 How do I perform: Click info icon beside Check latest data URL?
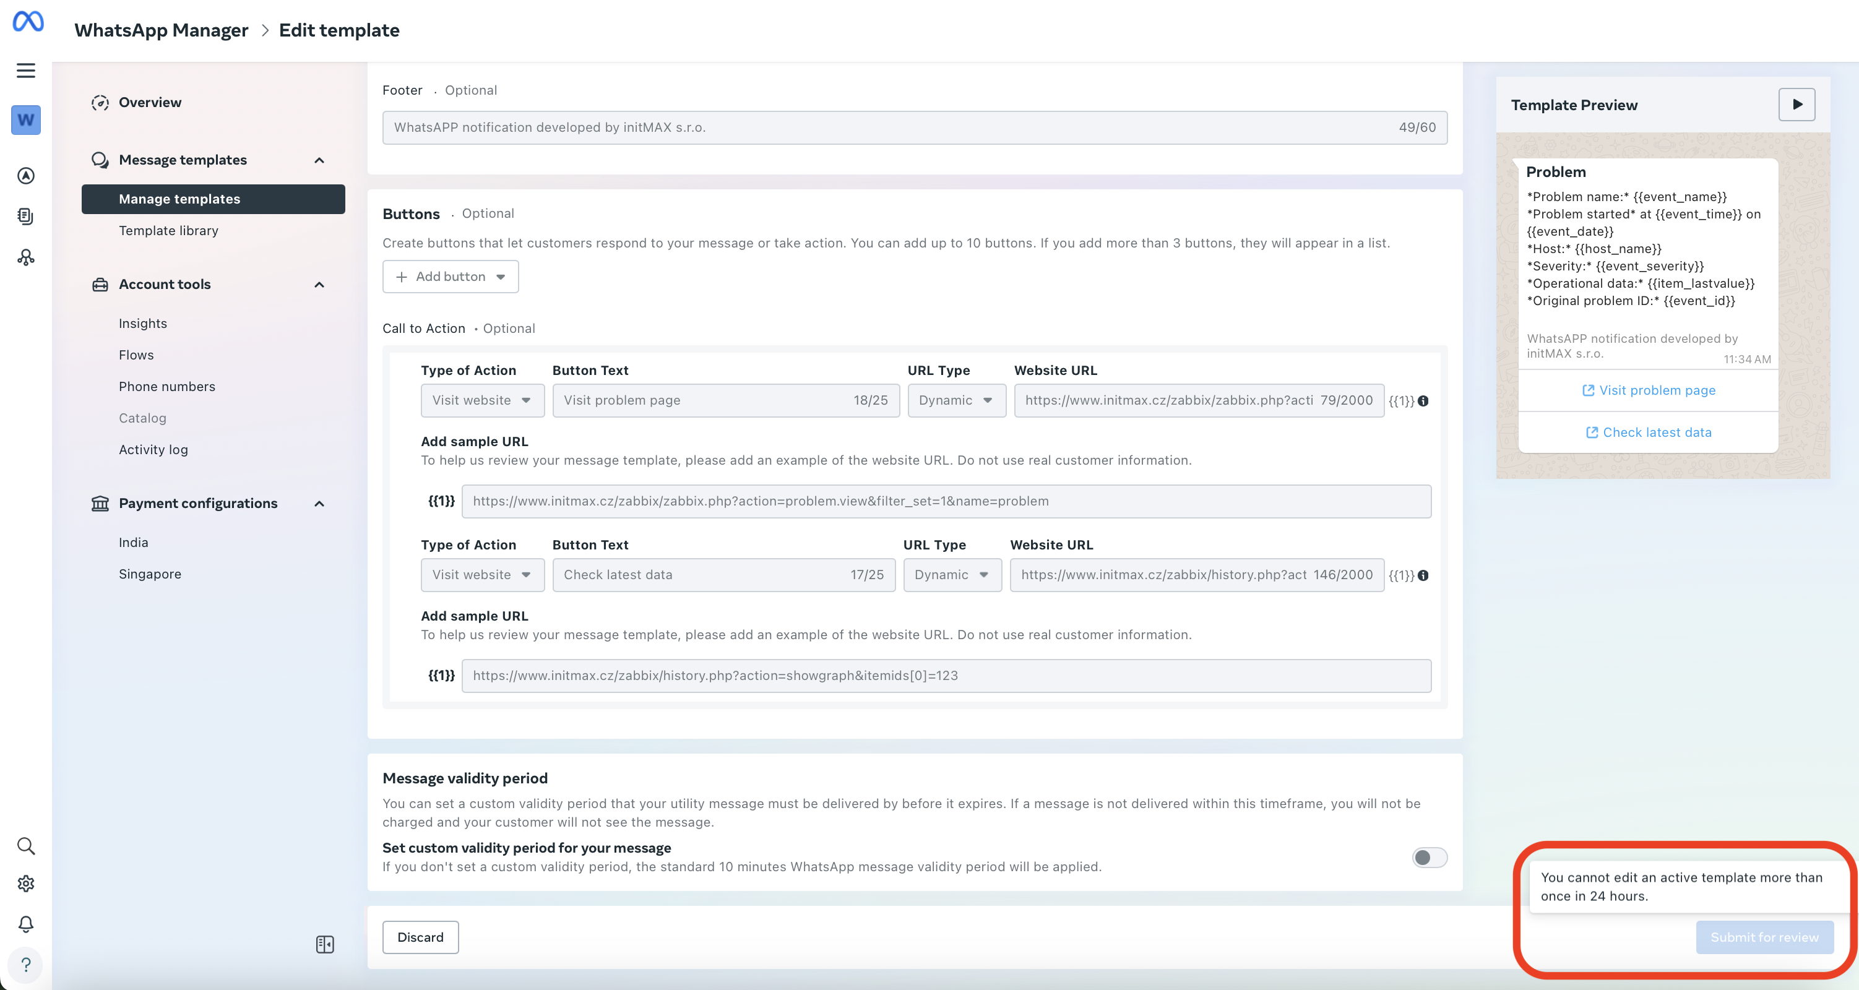pos(1423,575)
